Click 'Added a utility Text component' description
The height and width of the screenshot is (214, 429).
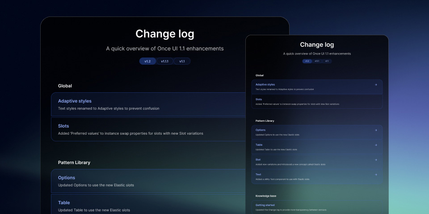click(282, 179)
